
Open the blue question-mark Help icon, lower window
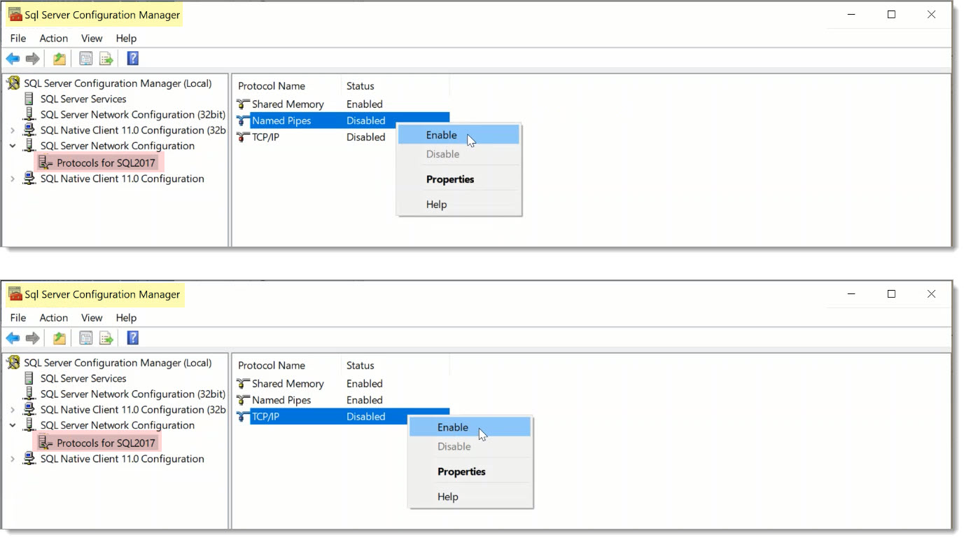132,338
